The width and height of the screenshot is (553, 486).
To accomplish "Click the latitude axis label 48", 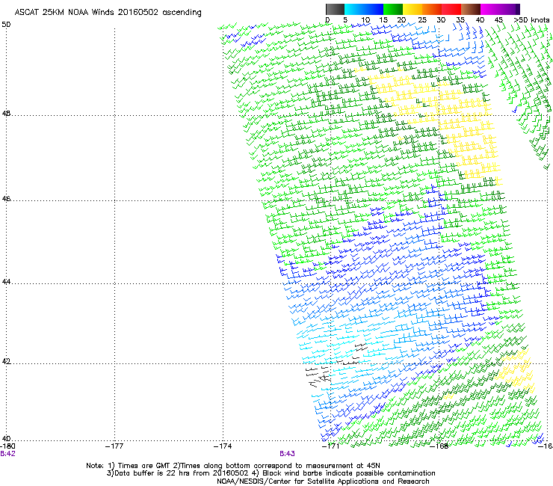I will click(x=6, y=114).
